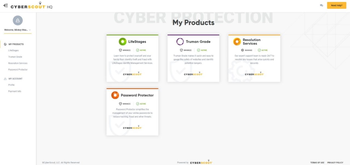Image resolution: width=350 pixels, height=165 pixels.
Task: Open the chat messages icon near Need Help
Action: (321, 5)
